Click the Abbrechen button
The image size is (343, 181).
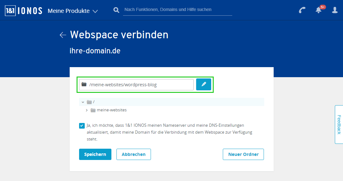pos(133,154)
